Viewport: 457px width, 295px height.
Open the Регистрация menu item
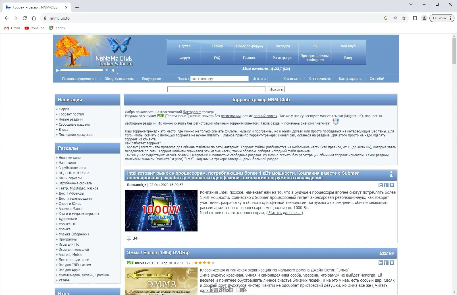pyautogui.click(x=282, y=58)
